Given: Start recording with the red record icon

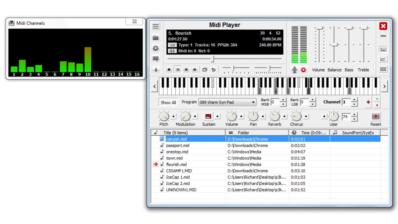Looking at the screenshot, I should point(303,70).
